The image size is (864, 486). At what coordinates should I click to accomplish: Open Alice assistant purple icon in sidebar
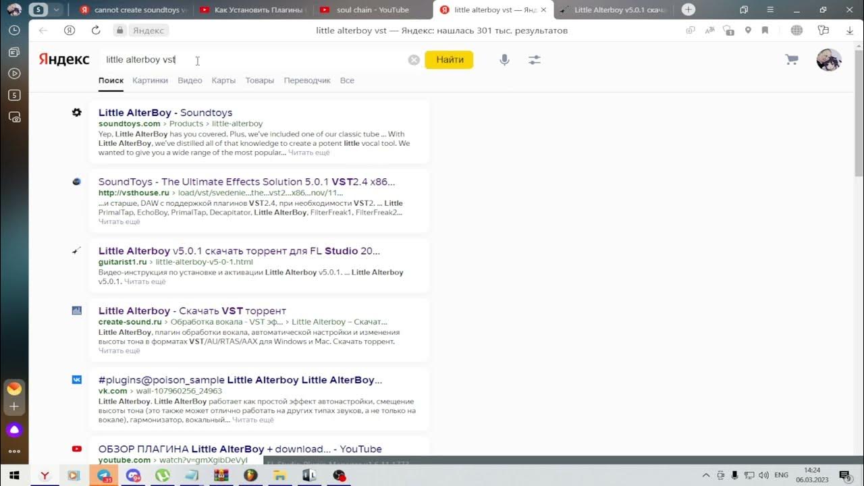(x=14, y=430)
